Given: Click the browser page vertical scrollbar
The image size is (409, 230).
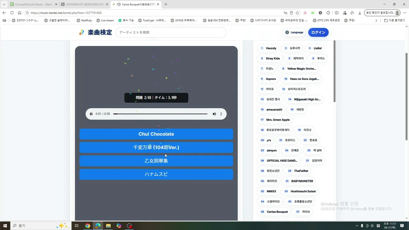Looking at the screenshot, I should click(x=407, y=96).
